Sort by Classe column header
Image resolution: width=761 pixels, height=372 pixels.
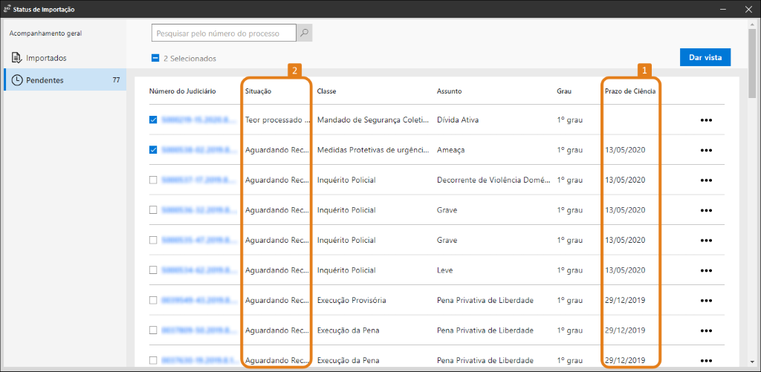(327, 91)
